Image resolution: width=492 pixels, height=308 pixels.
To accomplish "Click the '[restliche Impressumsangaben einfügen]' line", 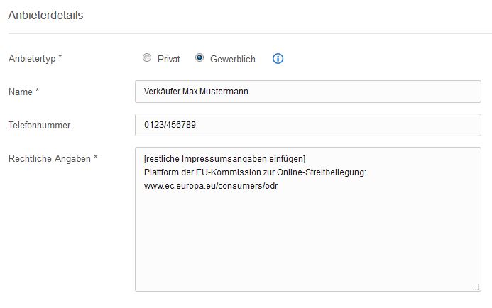I will tap(224, 158).
